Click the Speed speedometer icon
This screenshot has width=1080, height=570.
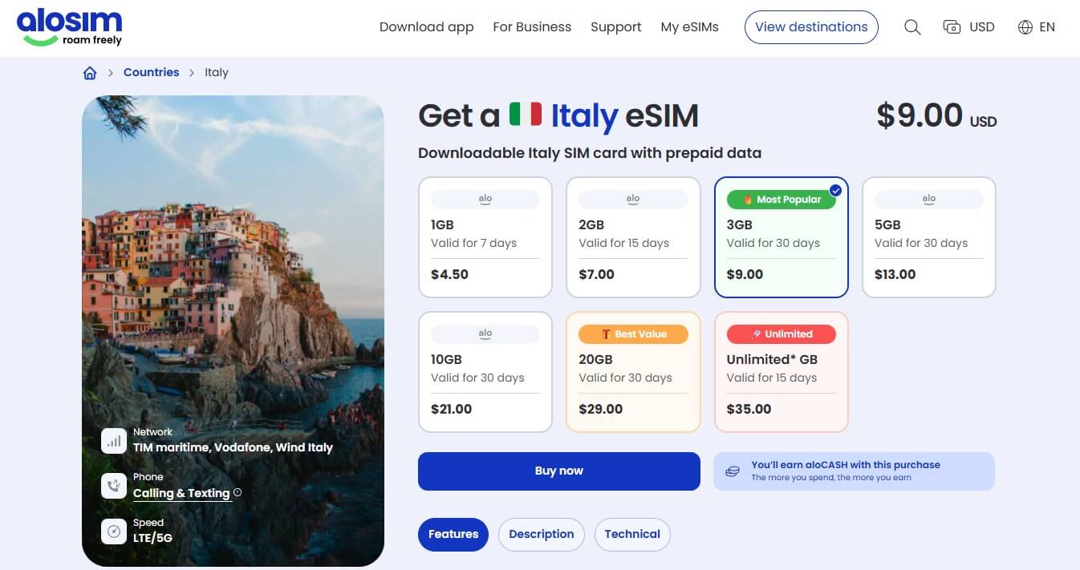click(113, 531)
